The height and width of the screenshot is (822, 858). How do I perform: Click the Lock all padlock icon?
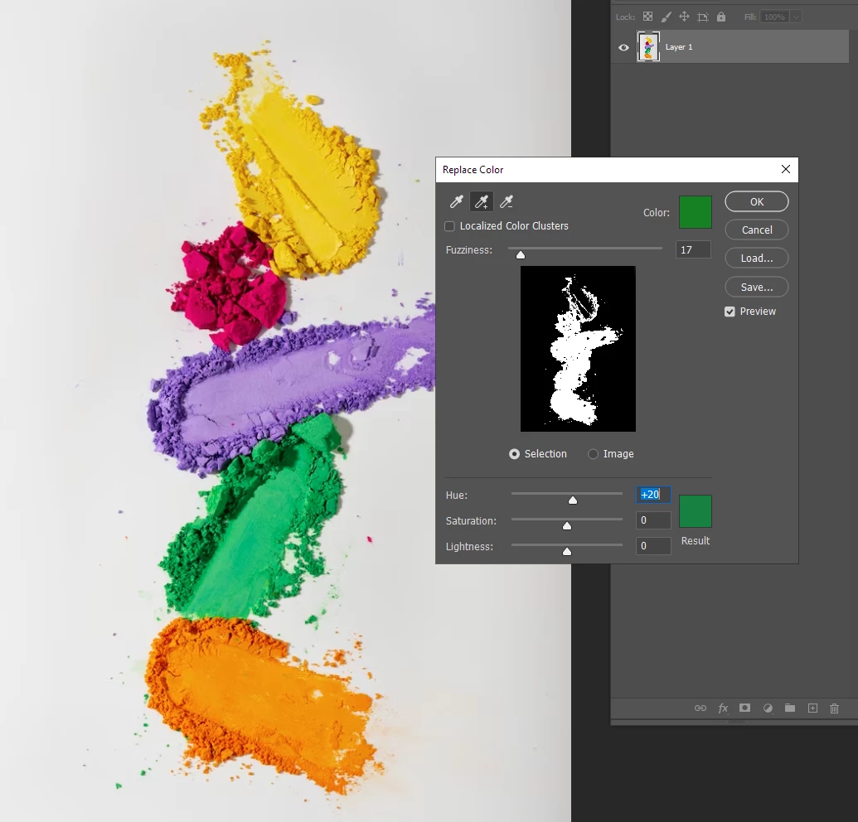coord(721,17)
